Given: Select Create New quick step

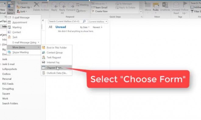Looking at the screenshot, I should [100, 11].
